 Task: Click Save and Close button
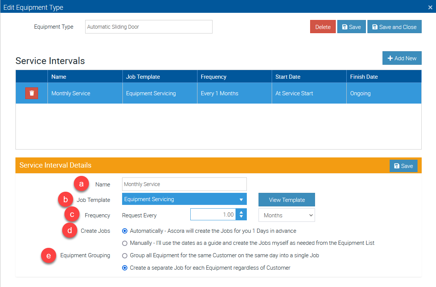(x=394, y=27)
